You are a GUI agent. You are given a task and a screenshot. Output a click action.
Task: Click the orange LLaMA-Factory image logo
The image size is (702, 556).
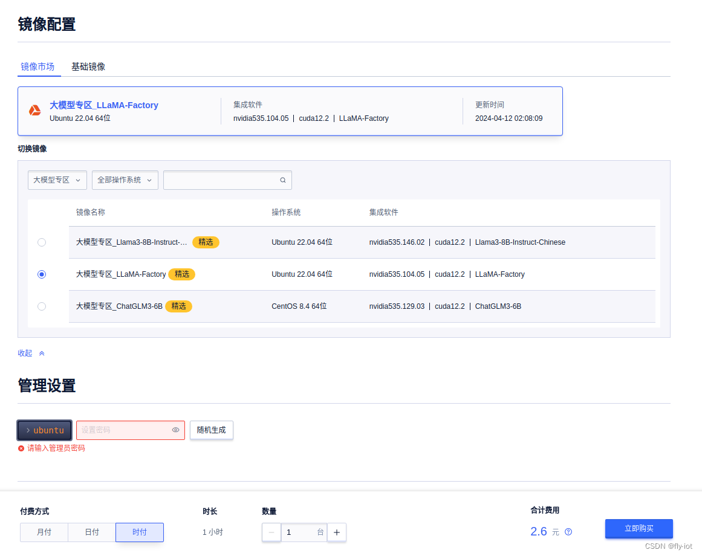click(x=34, y=110)
